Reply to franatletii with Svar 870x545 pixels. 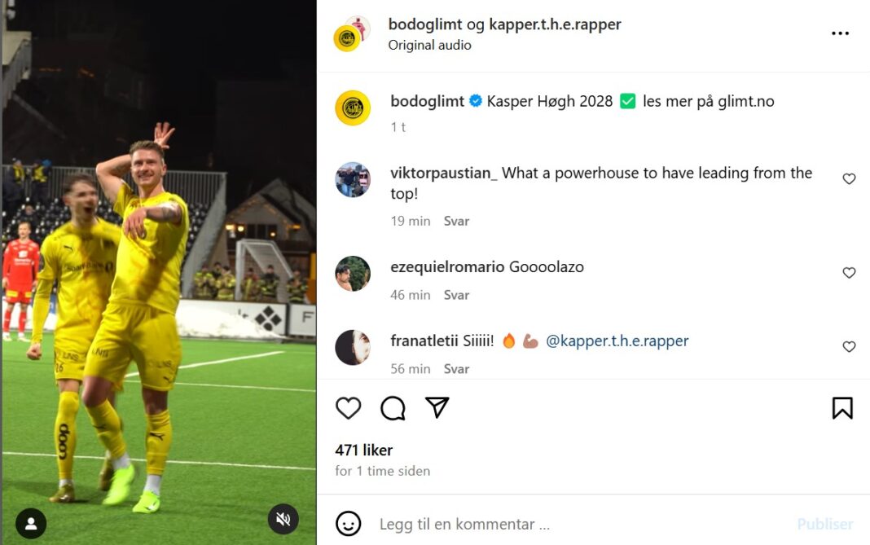pyautogui.click(x=456, y=368)
